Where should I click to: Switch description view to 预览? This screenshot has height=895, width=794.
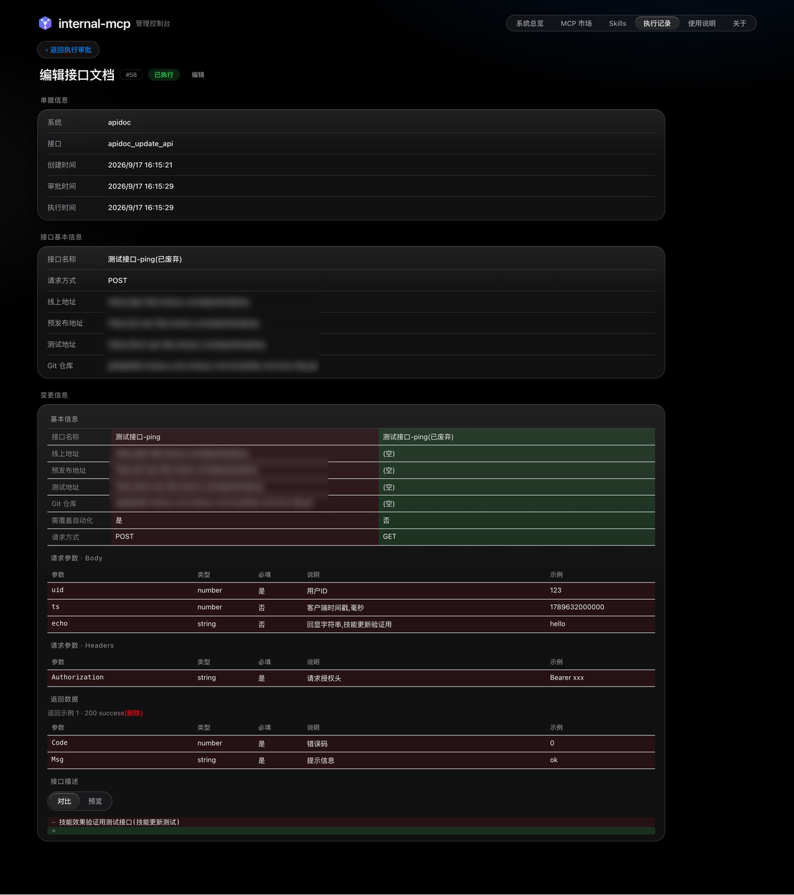95,801
